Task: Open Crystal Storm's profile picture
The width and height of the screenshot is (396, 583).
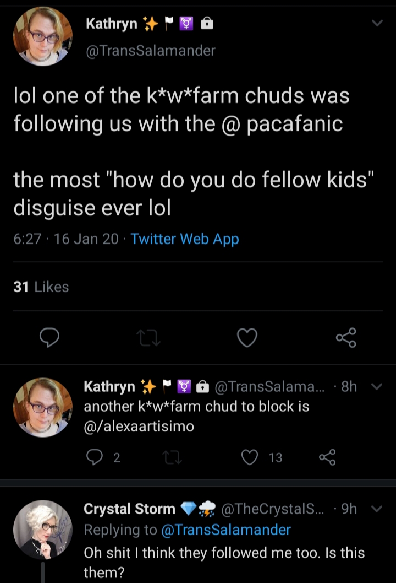Action: click(43, 530)
